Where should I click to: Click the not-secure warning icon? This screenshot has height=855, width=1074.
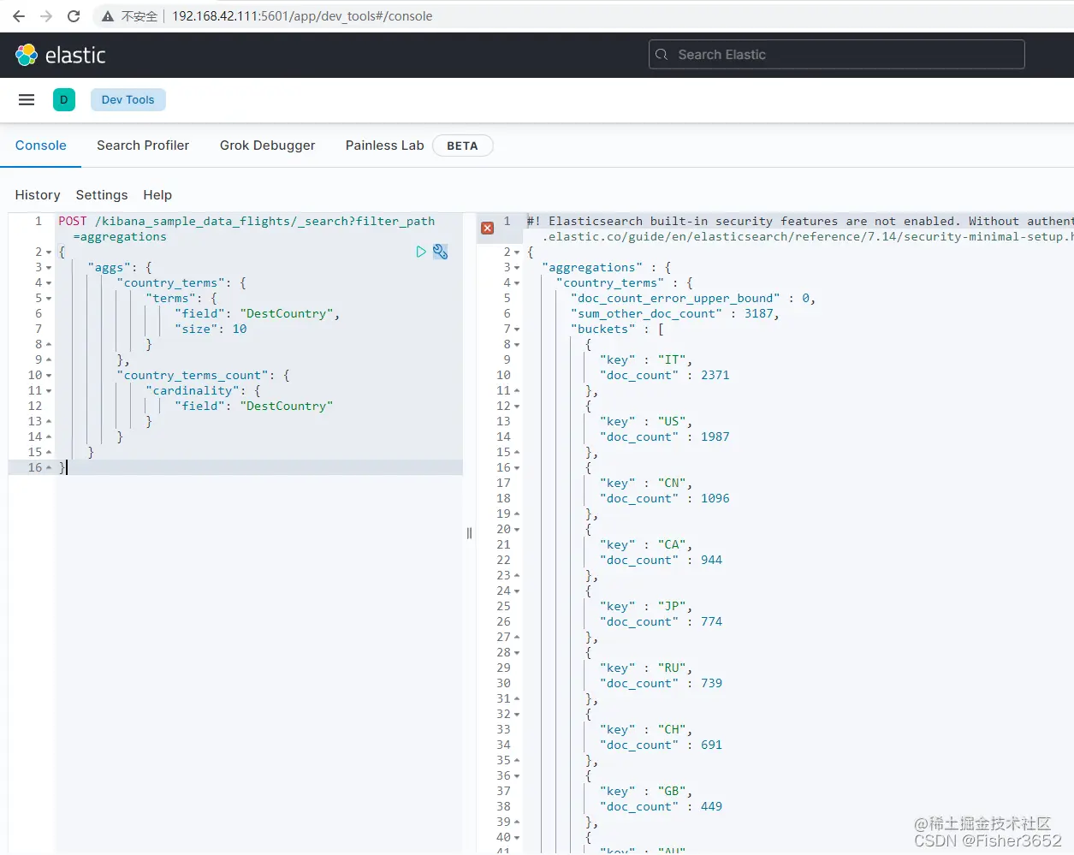(x=108, y=16)
